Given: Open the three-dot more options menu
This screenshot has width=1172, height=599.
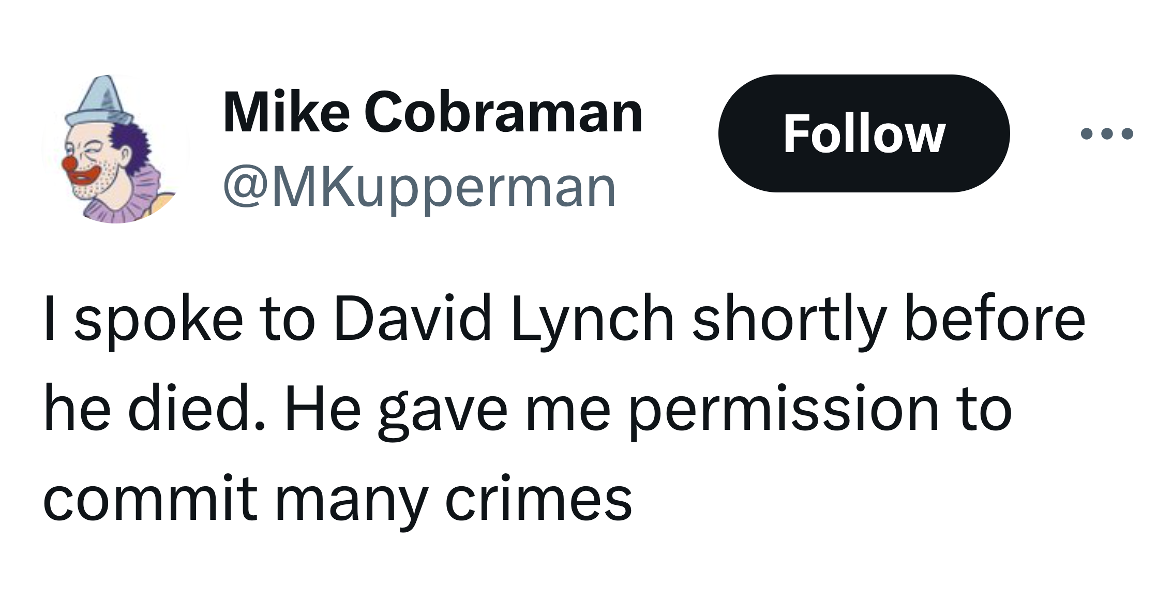Looking at the screenshot, I should [x=1107, y=134].
